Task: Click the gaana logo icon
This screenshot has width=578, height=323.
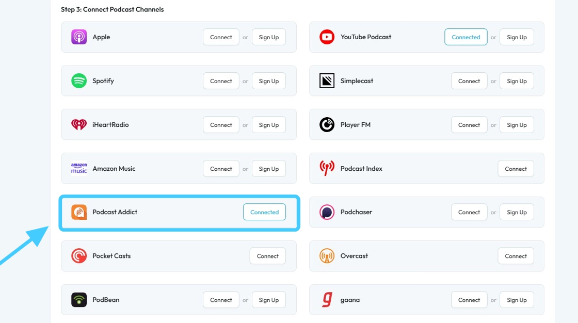Action: click(327, 300)
